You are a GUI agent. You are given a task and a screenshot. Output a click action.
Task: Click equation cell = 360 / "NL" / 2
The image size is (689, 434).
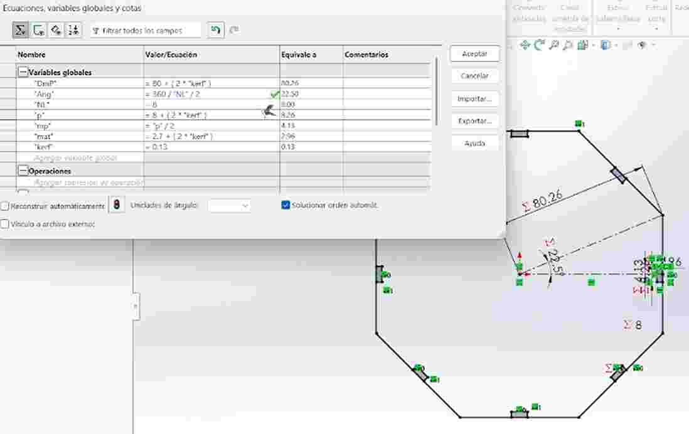(211, 94)
